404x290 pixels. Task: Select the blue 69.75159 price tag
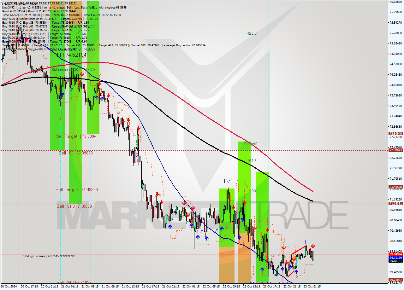tap(396, 258)
